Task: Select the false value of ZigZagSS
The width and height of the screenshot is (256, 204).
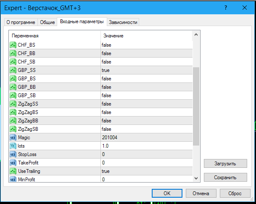Action: [106, 104]
